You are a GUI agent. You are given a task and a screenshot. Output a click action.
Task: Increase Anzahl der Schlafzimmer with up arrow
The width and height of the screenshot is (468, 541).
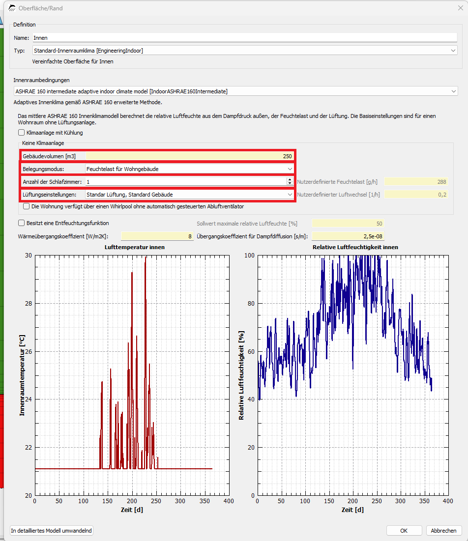coord(290,179)
